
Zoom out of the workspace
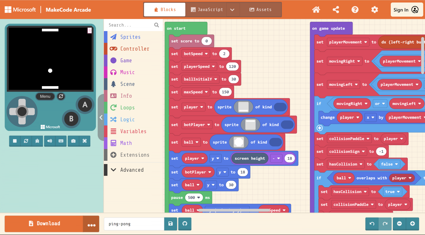(x=399, y=224)
